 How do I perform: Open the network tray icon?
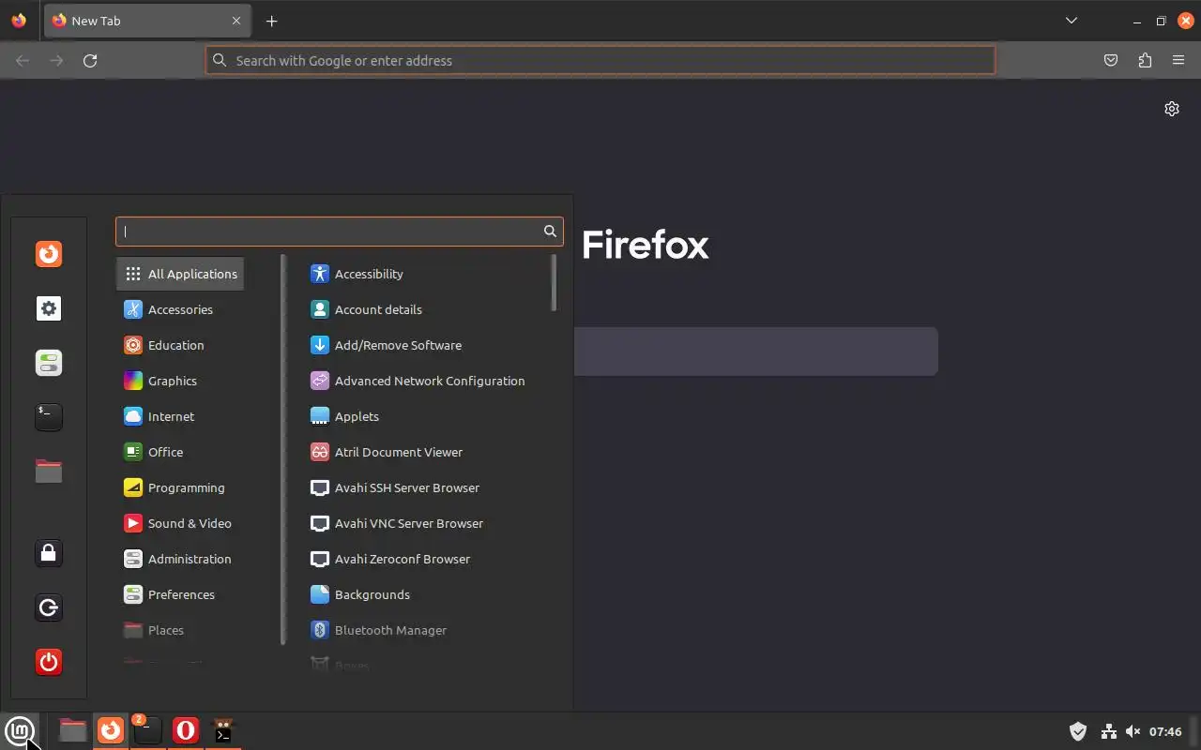pyautogui.click(x=1108, y=731)
